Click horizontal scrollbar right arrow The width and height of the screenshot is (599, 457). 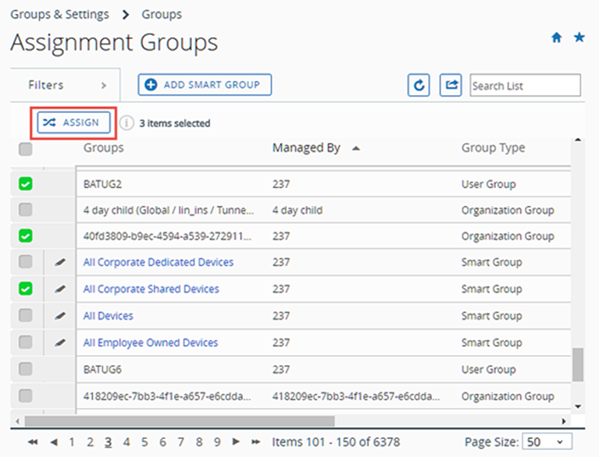[564, 421]
